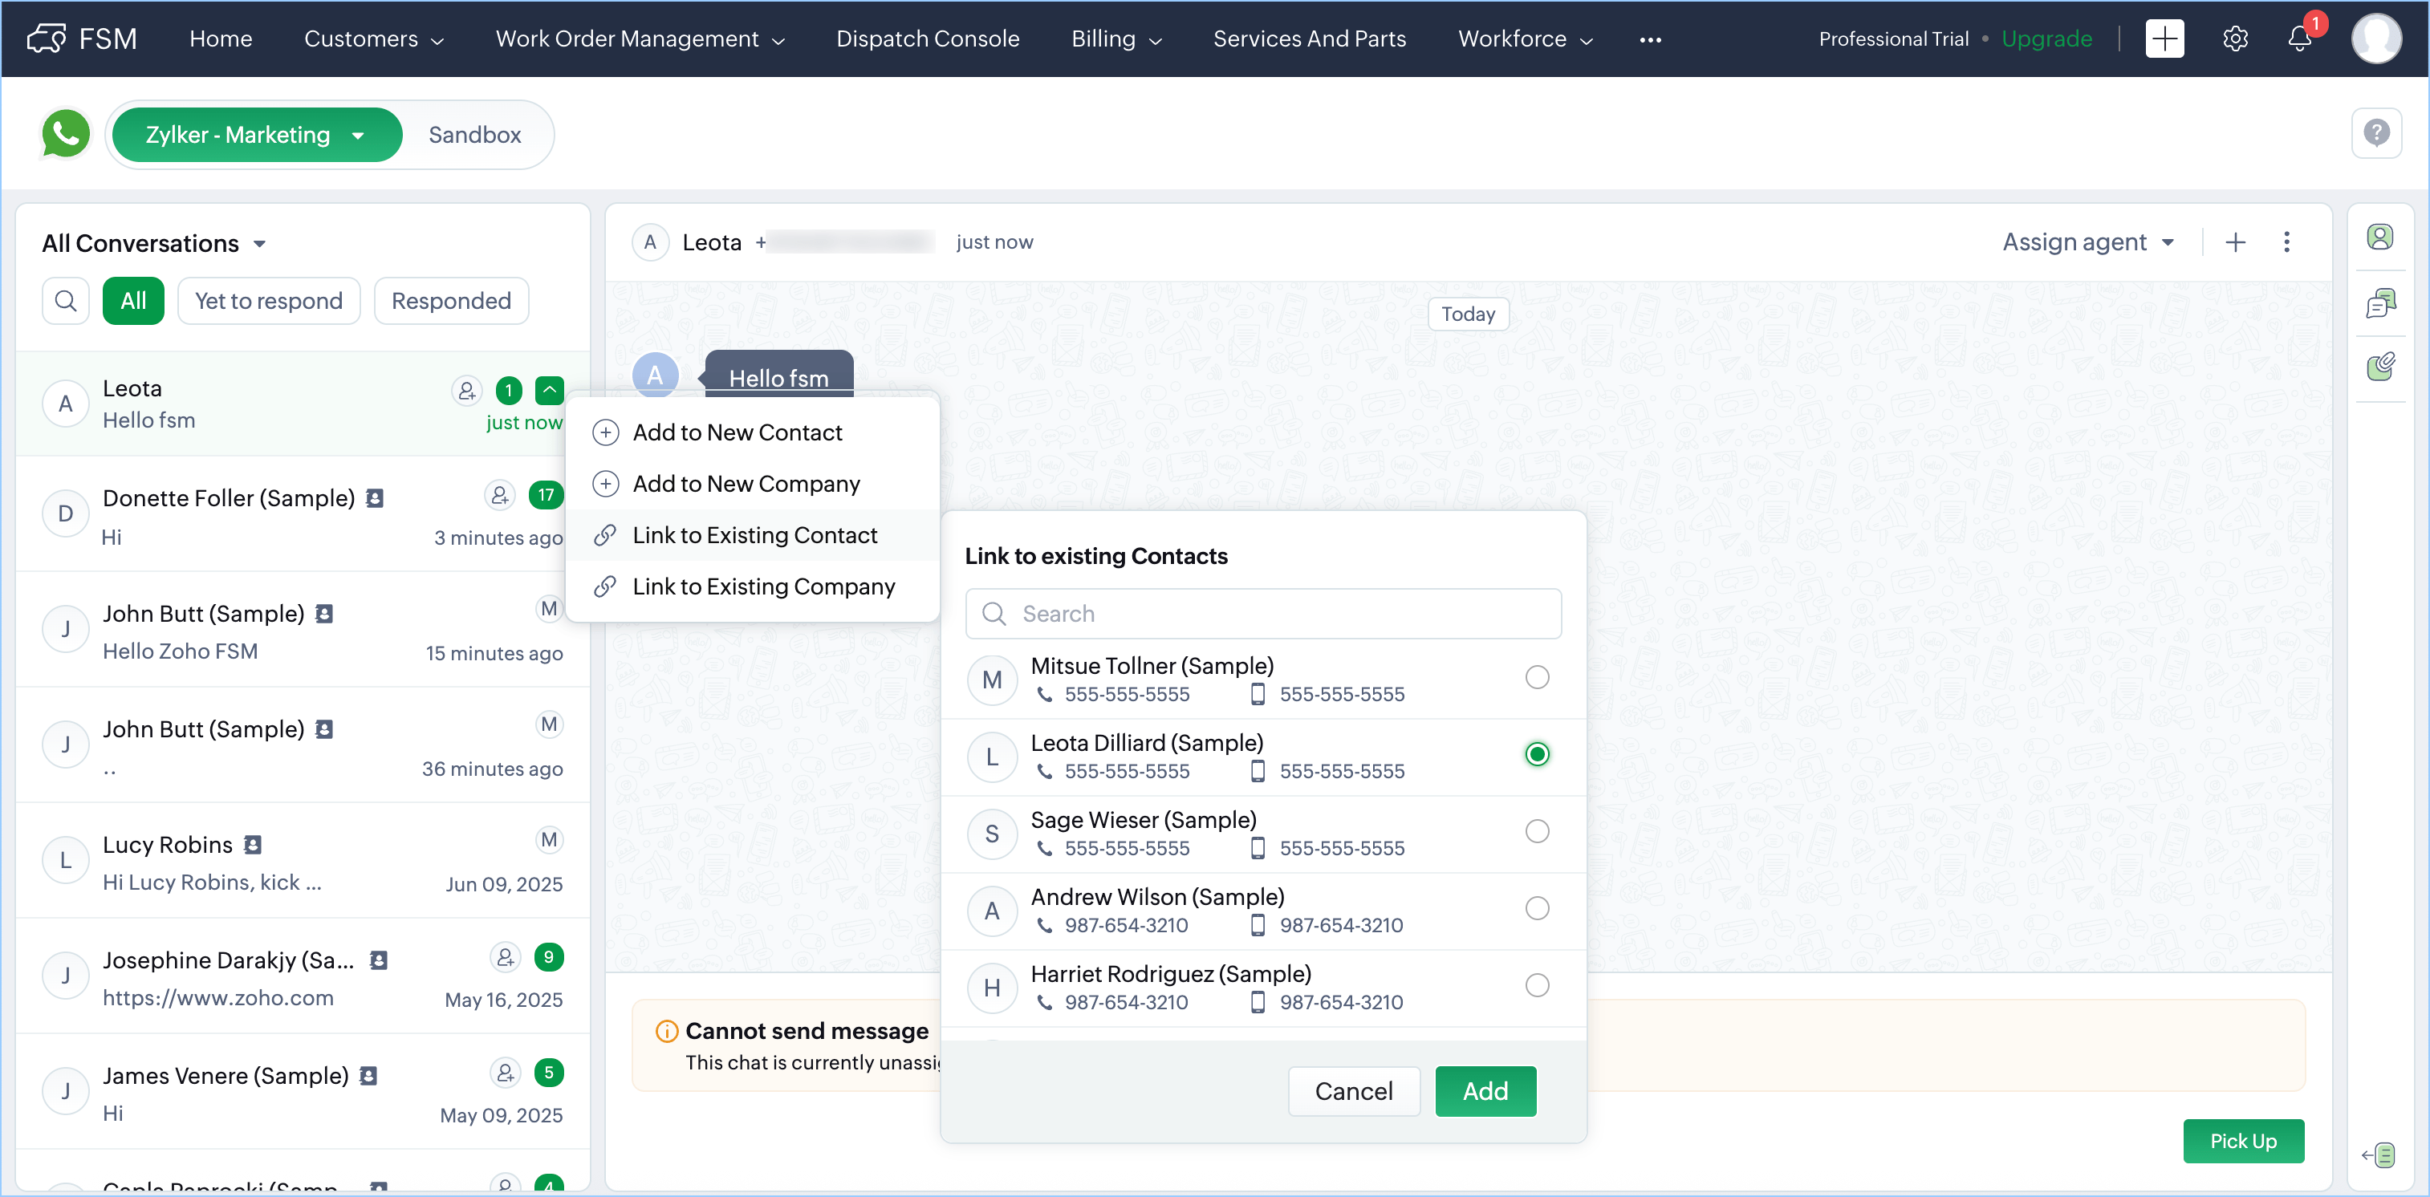Expand the Assign agent dropdown

pyautogui.click(x=2087, y=242)
